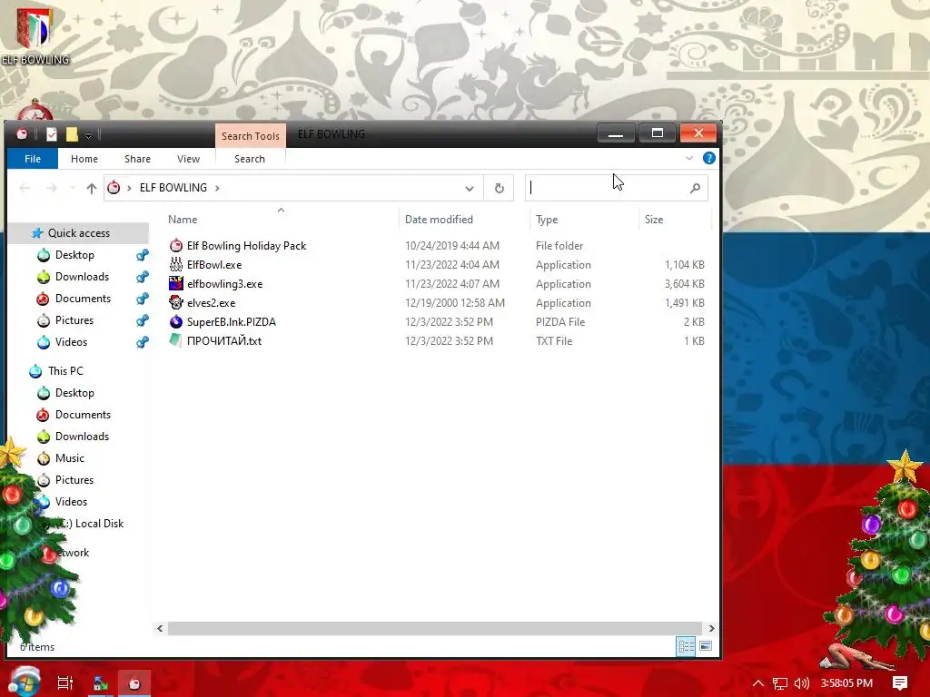This screenshot has height=697, width=930.
Task: Expand the ribbon using the chevron
Action: click(688, 158)
